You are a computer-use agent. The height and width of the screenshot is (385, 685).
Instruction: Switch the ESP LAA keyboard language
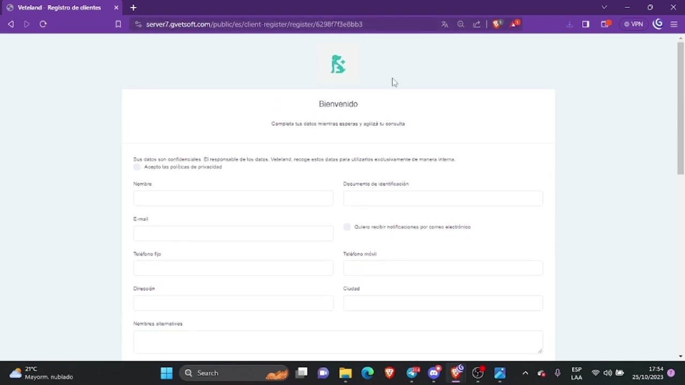coord(576,373)
